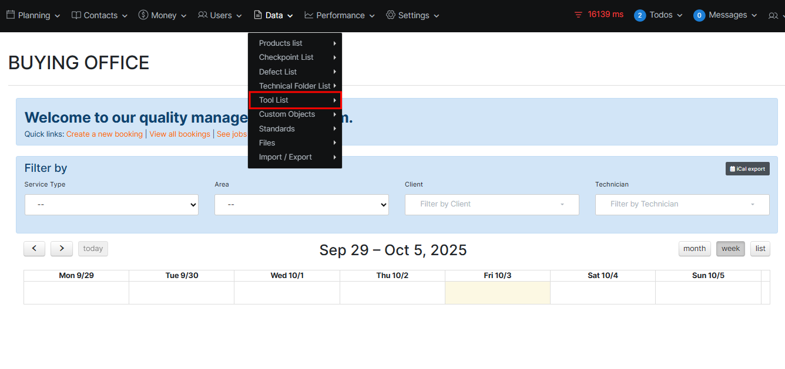
Task: Click the red filter icon beside 16139 ms
Action: click(x=578, y=15)
